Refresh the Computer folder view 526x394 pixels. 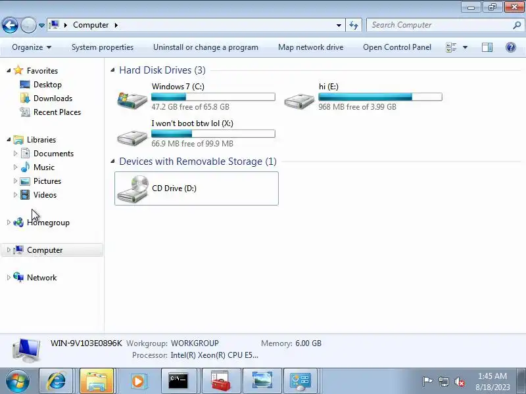(x=354, y=25)
